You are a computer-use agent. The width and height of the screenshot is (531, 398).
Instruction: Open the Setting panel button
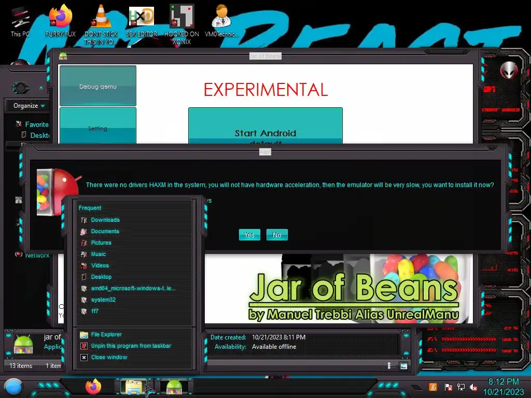[98, 126]
